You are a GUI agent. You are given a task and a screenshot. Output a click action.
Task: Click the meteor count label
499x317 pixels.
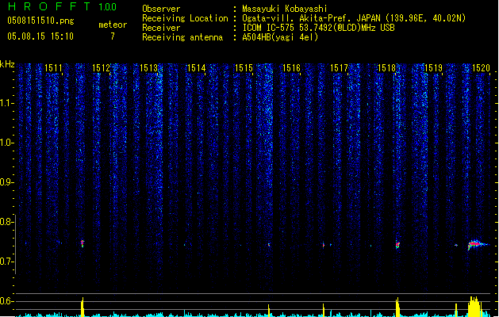pos(113,25)
